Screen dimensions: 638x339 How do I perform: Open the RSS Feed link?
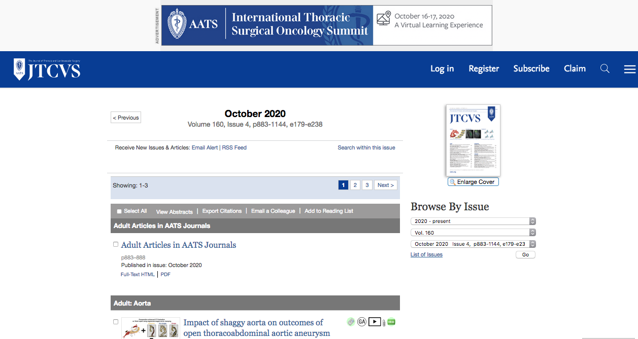[x=234, y=147]
